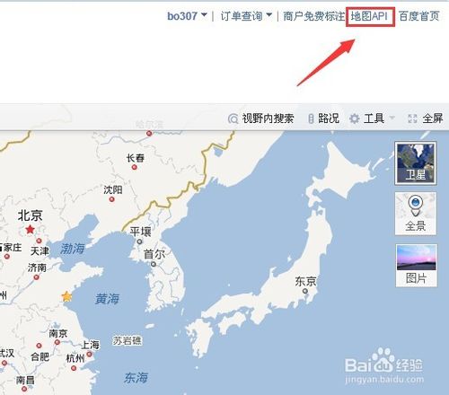The height and width of the screenshot is (395, 449).
Task: Click the traffic light icon beside 路况
Action: point(311,118)
